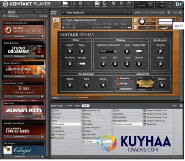185x161 pixels.
Task: Open the gear icon on Scarbee Funk Guitarist
Action: pos(42,137)
